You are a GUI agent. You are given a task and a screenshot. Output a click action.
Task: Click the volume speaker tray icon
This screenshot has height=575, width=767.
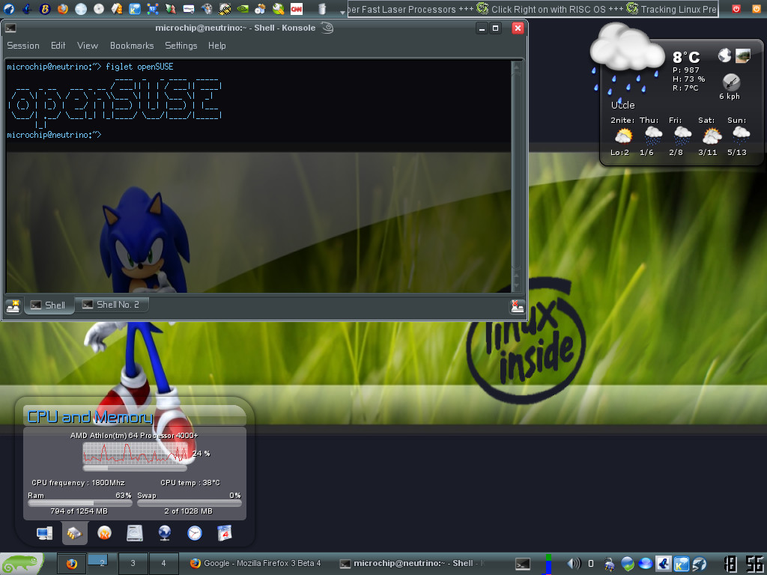pos(573,564)
